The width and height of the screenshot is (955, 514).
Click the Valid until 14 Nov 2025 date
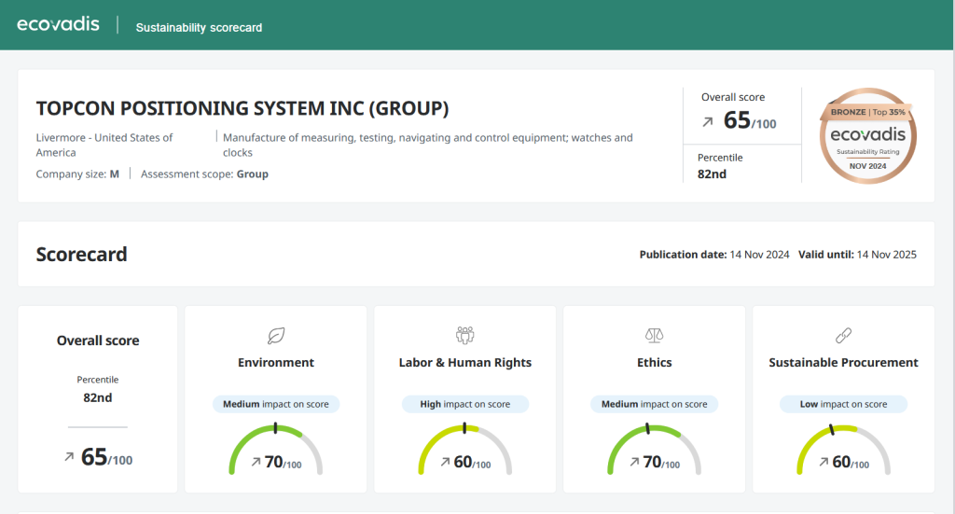point(858,255)
